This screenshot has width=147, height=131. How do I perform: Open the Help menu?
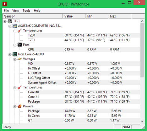tap(37, 11)
